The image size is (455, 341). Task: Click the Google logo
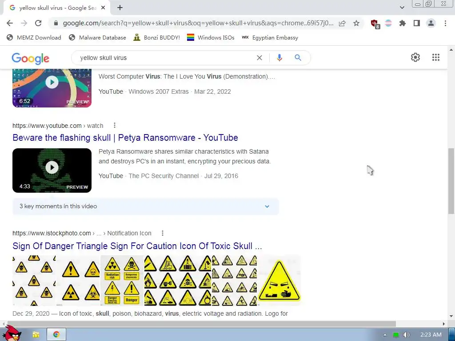point(31,59)
